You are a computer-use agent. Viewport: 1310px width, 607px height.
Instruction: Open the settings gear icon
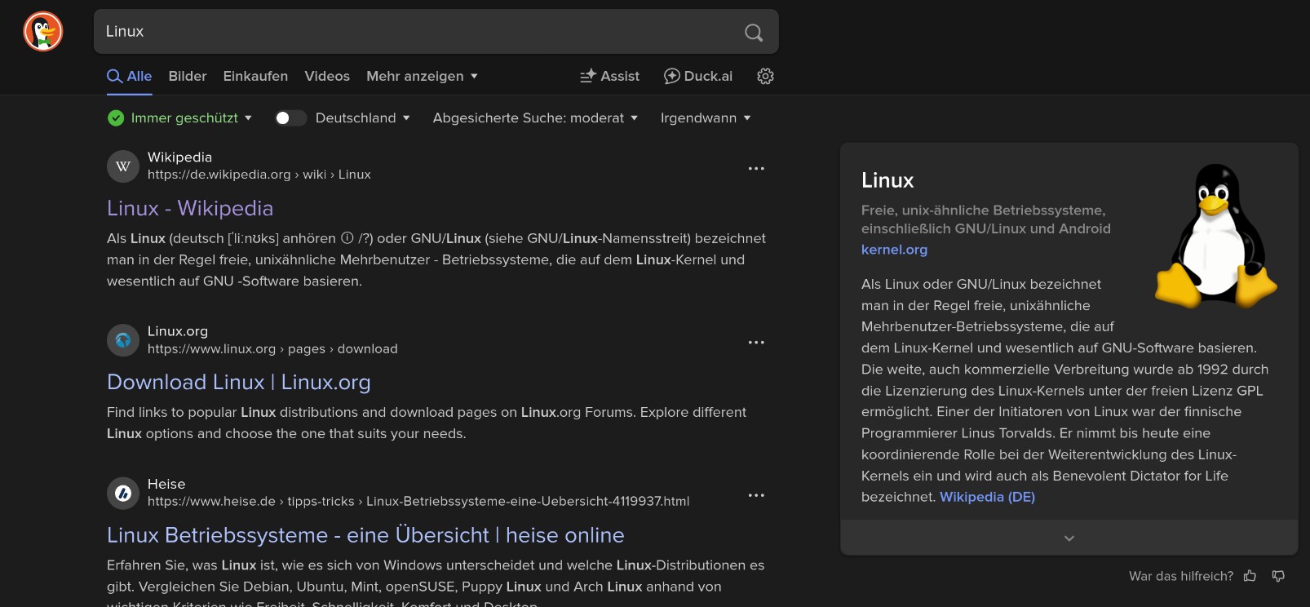[x=765, y=76]
